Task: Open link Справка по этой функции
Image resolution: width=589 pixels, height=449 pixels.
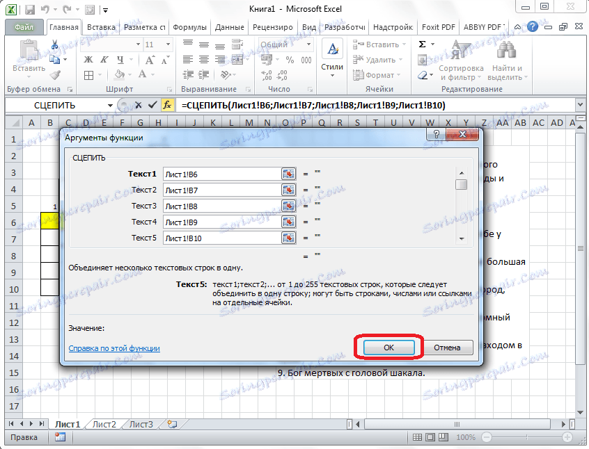Action: click(x=114, y=348)
